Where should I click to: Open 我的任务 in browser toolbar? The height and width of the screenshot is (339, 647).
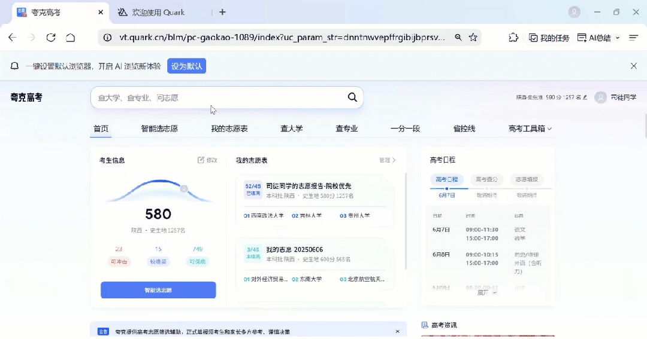(x=549, y=38)
